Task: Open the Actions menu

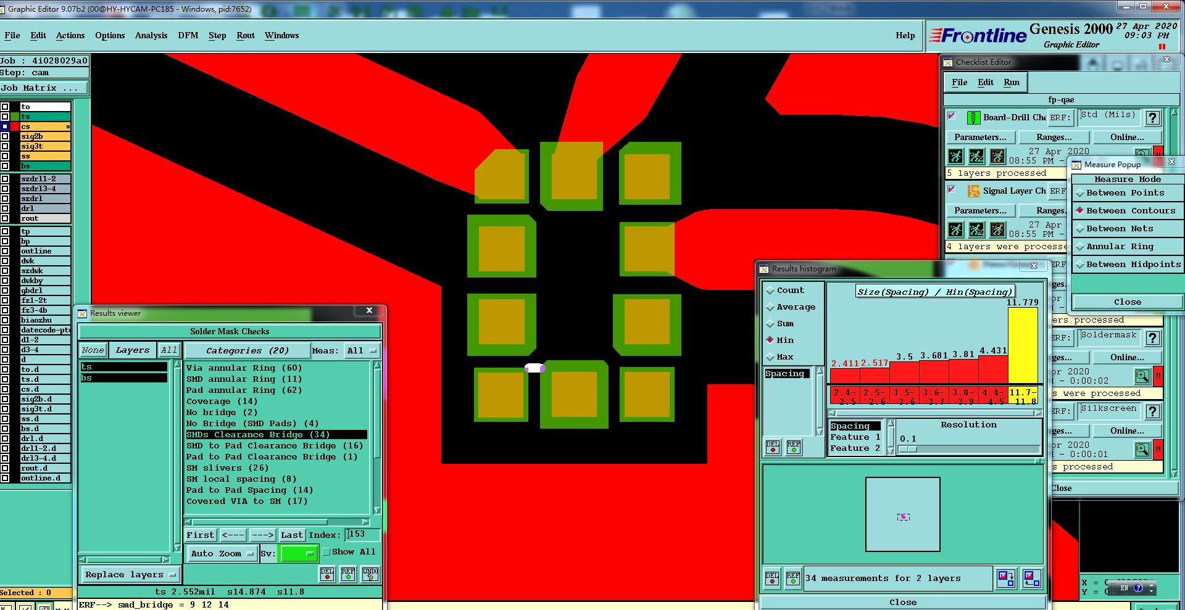Action: point(70,35)
